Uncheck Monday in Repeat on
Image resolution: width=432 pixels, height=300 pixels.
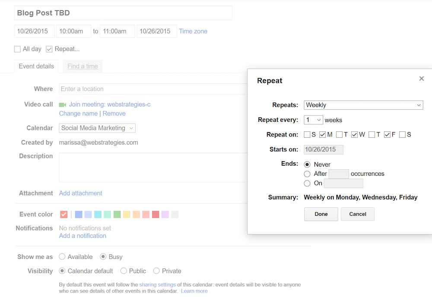pos(323,135)
